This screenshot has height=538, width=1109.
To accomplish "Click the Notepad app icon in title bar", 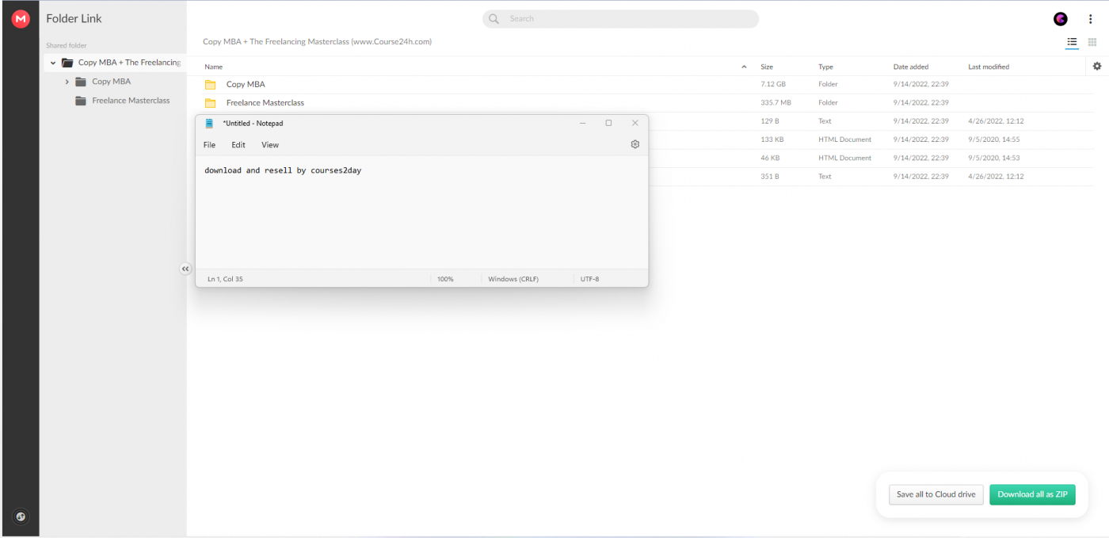I will (x=209, y=123).
